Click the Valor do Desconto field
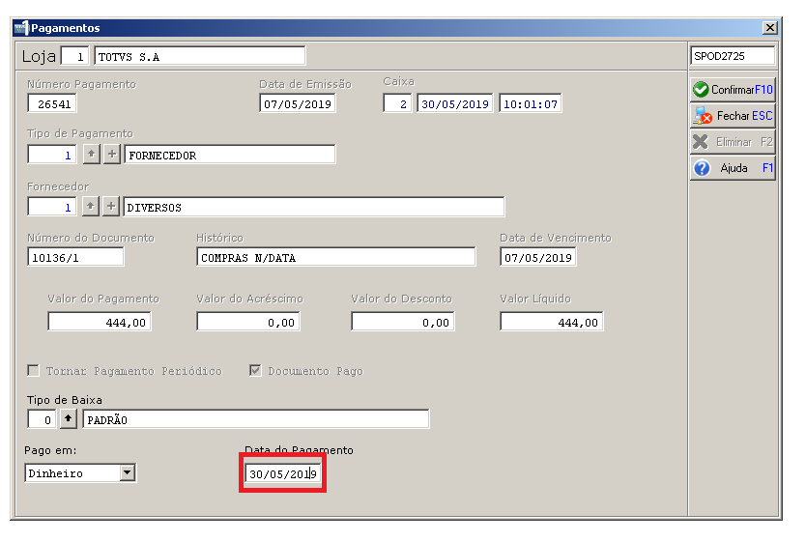The image size is (806, 542). [403, 322]
